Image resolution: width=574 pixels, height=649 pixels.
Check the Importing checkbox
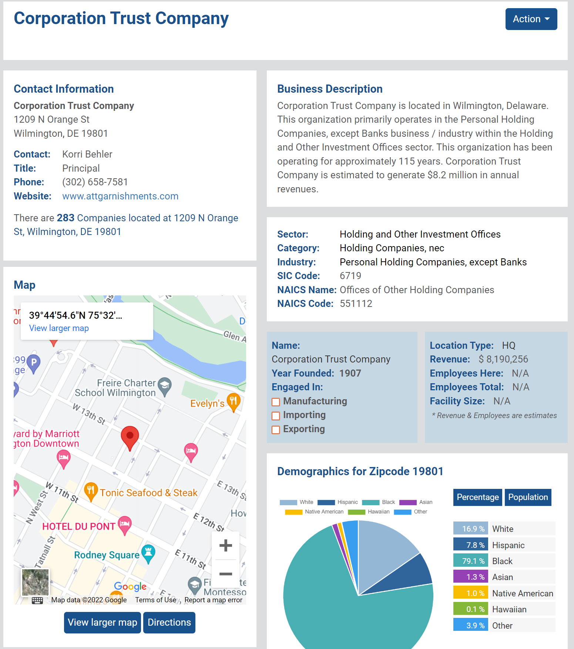(276, 416)
